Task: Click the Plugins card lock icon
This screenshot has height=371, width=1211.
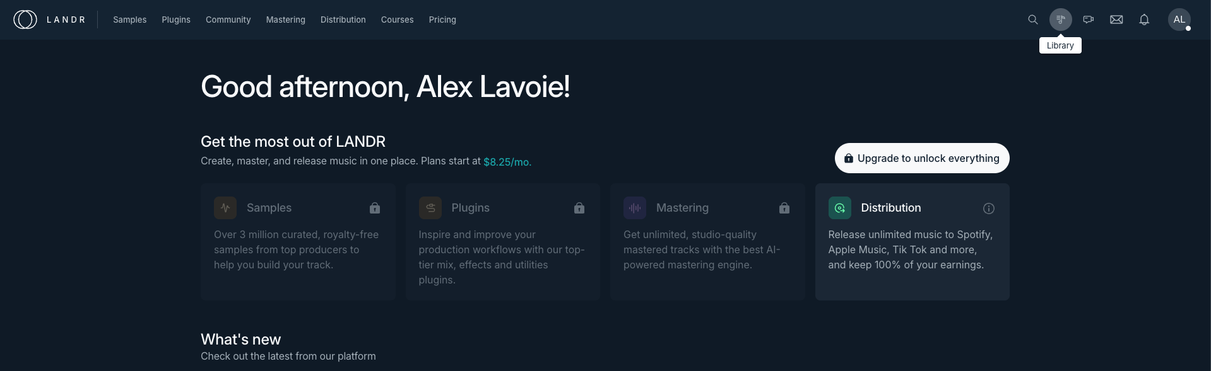Action: [579, 208]
